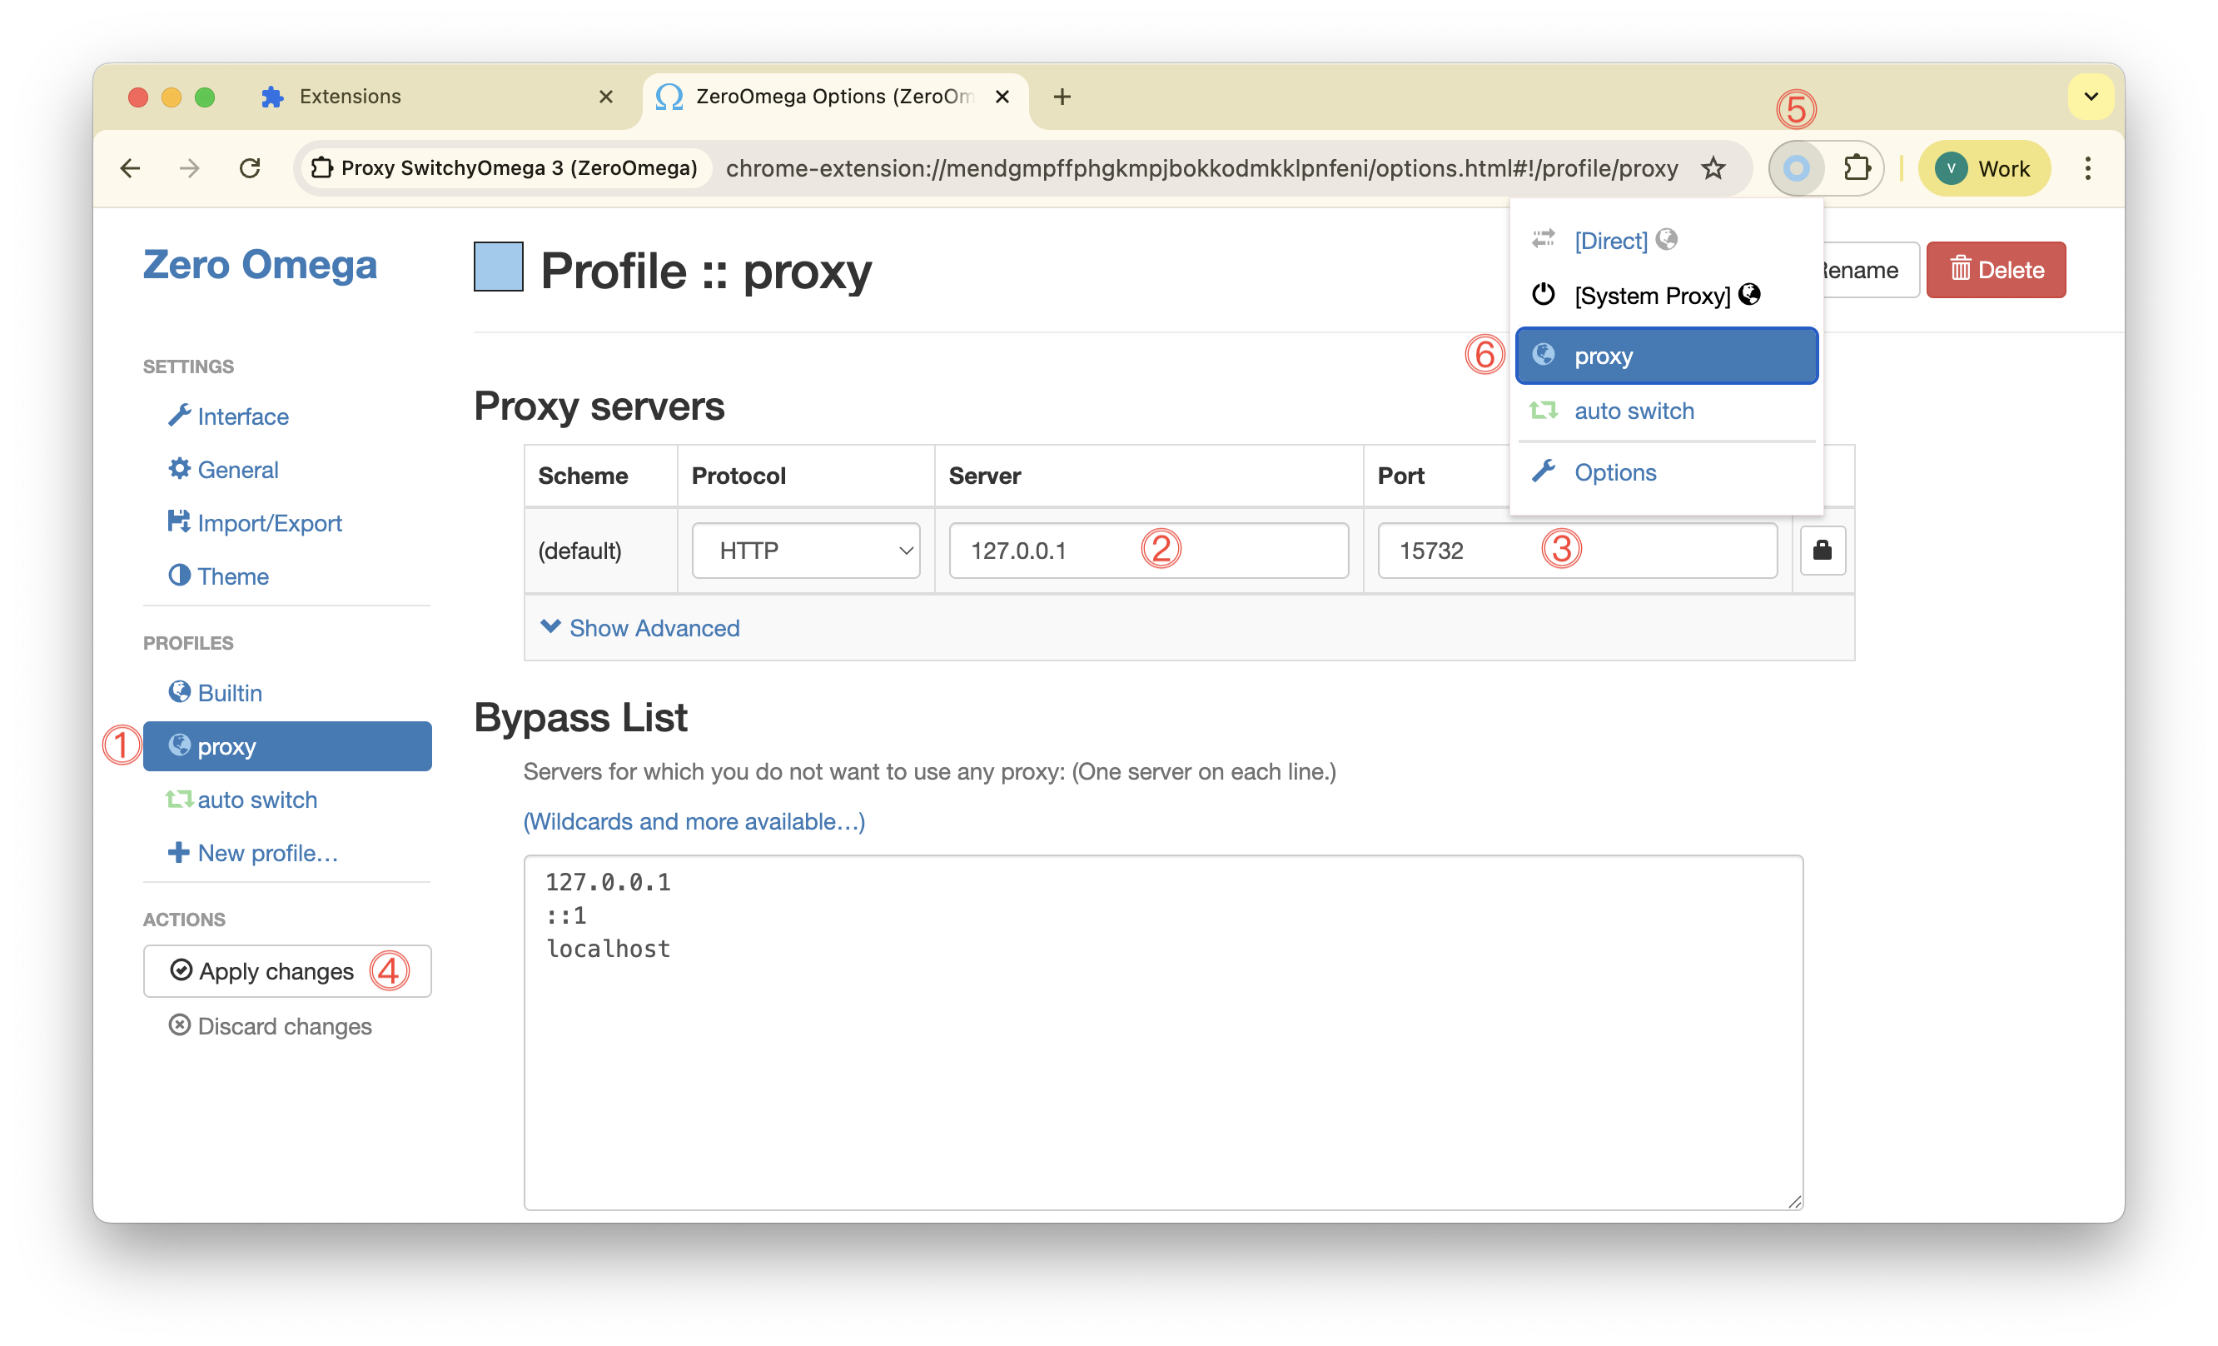Viewport: 2218px width, 1346px height.
Task: Click the globe icon beside Builtin
Action: pos(179,690)
